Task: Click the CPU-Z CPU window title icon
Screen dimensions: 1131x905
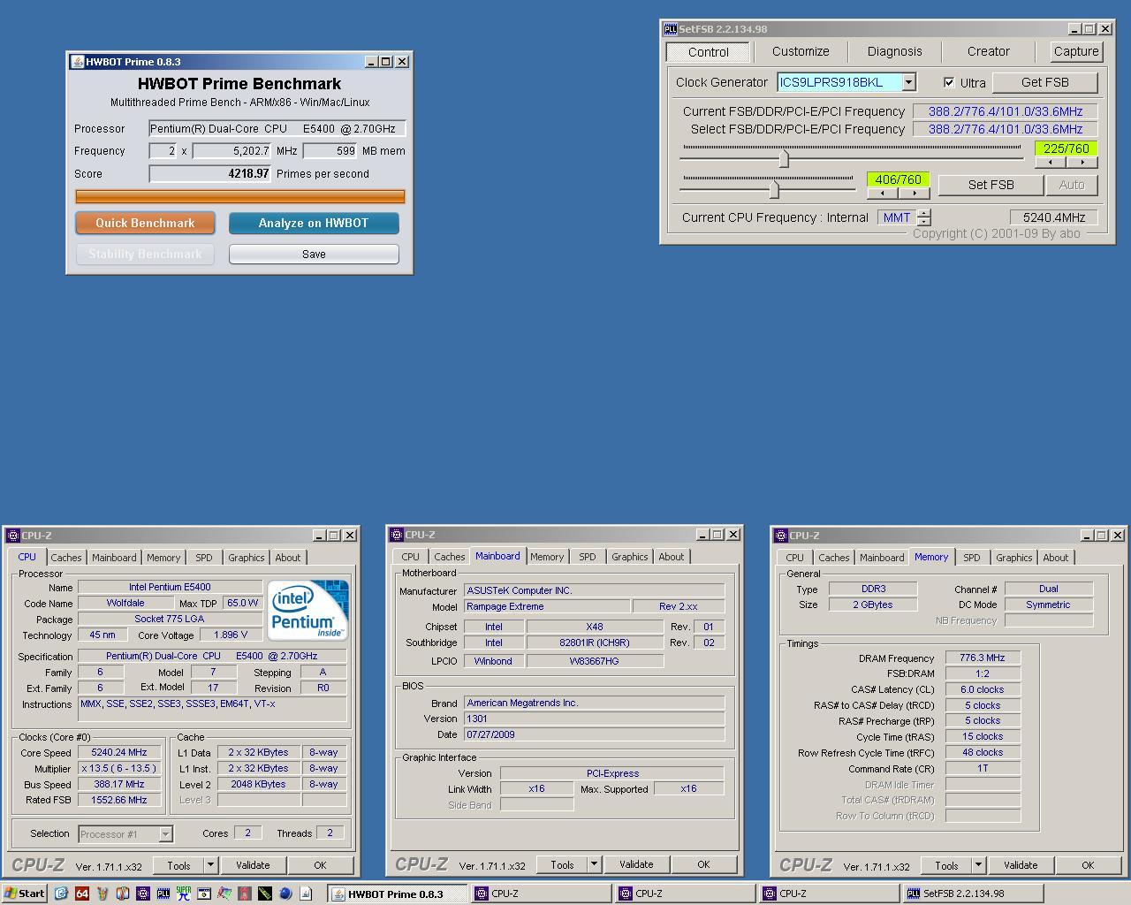Action: point(13,536)
